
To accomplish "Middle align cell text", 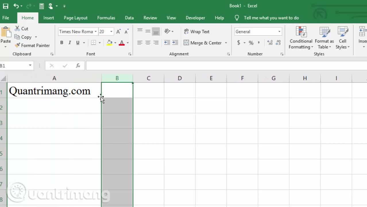I will click(x=148, y=31).
